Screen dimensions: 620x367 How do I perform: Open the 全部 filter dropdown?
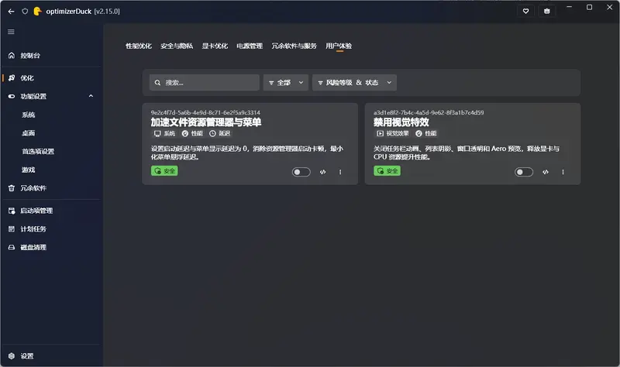pos(286,83)
